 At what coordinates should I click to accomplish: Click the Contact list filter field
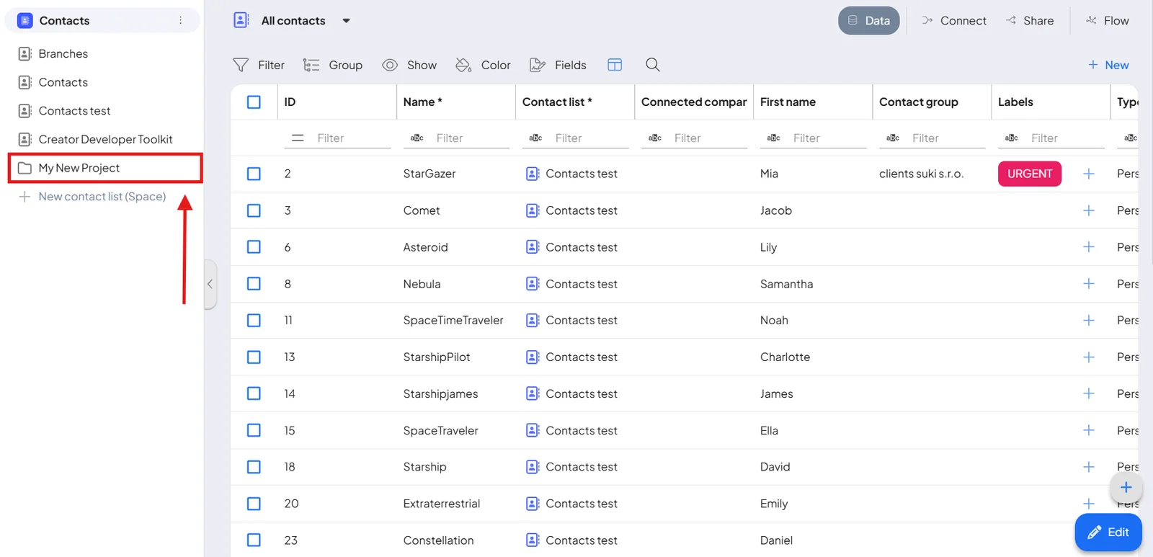(591, 138)
